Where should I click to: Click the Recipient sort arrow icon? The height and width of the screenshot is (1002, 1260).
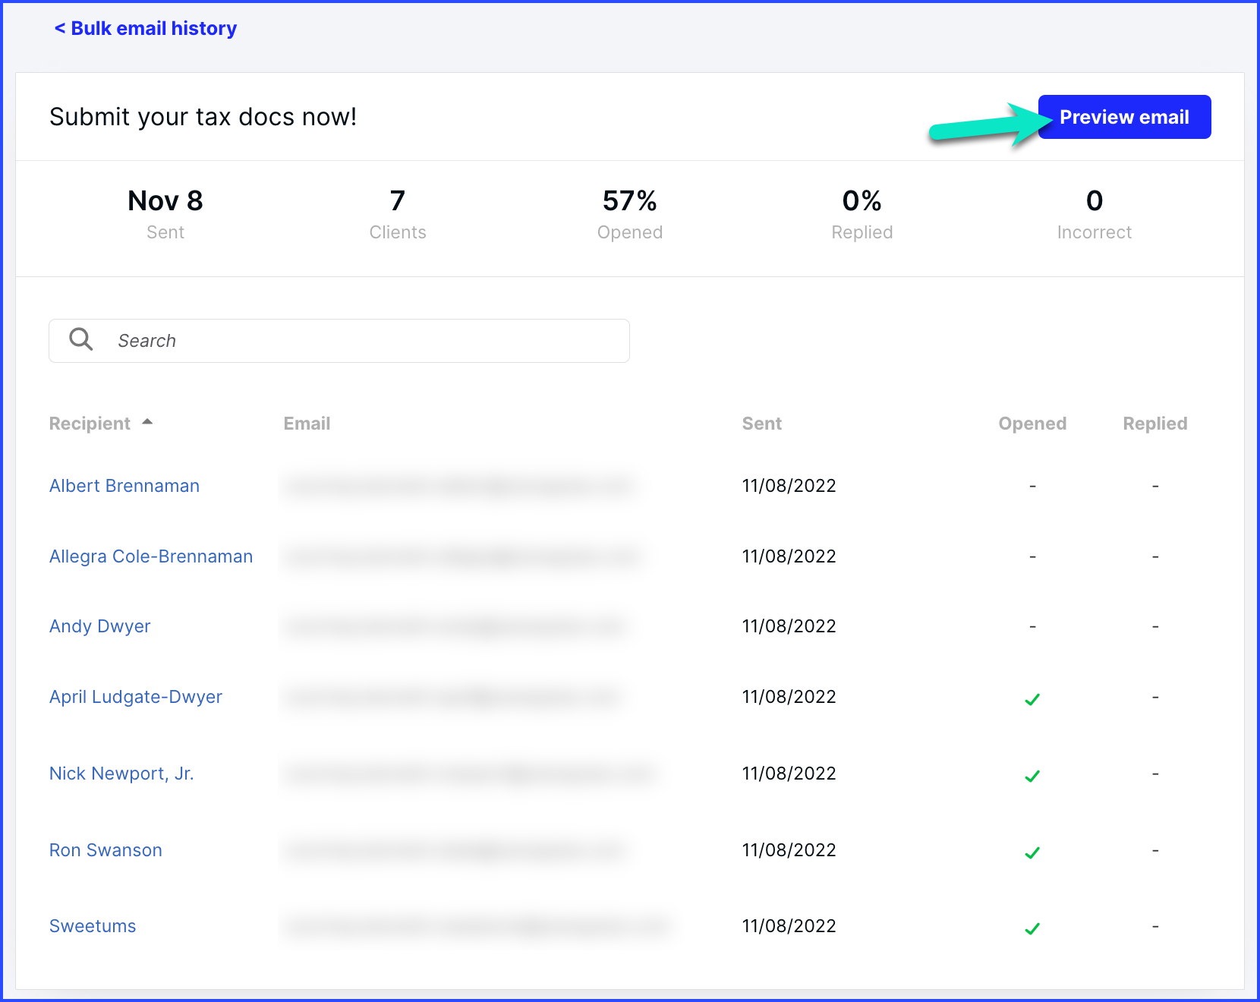pyautogui.click(x=147, y=421)
